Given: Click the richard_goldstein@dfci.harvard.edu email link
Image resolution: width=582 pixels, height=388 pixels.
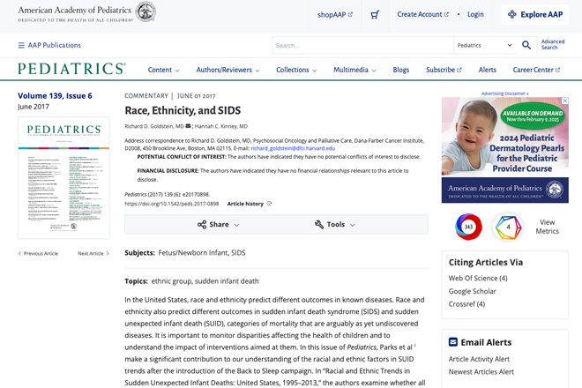Looking at the screenshot, I should pos(293,148).
